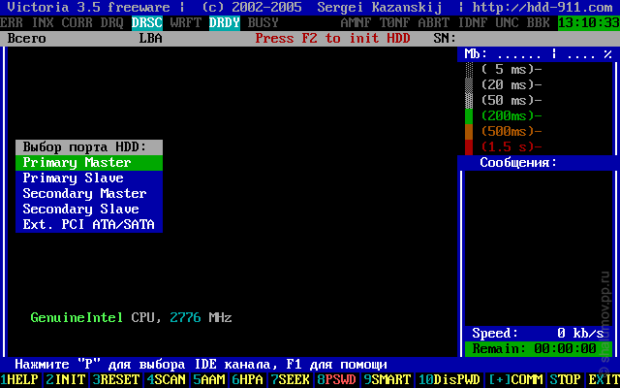Open 1HELP function key item
The width and height of the screenshot is (620, 388).
pos(19,379)
